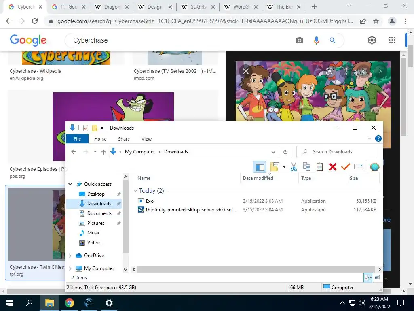Sort files by Name column header
Image resolution: width=414 pixels, height=311 pixels.
pyautogui.click(x=144, y=178)
